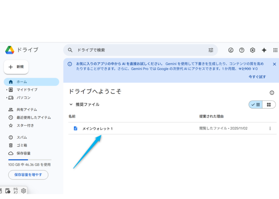This screenshot has width=279, height=199.
Task: Open the Gemini sparkle icon
Action: coord(264,50)
